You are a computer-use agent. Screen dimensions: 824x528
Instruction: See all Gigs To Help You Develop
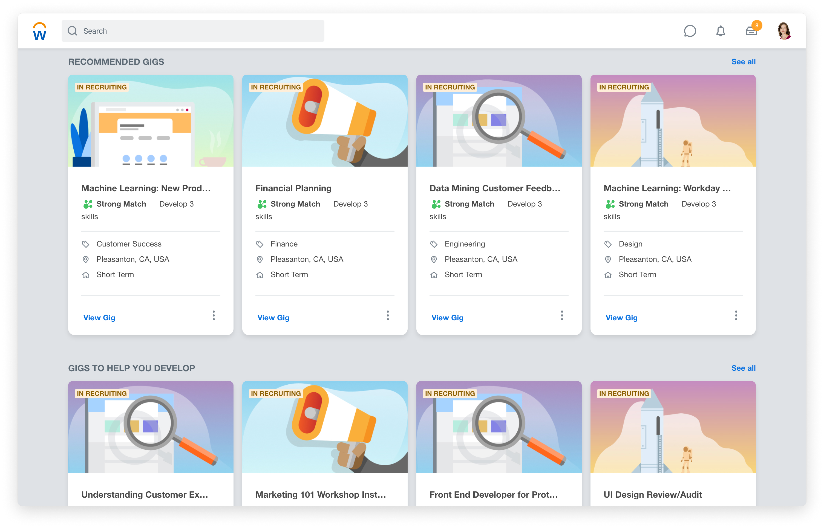tap(743, 368)
